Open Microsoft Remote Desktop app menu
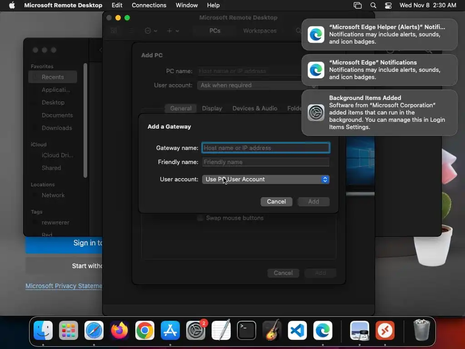The height and width of the screenshot is (349, 465). [x=63, y=5]
